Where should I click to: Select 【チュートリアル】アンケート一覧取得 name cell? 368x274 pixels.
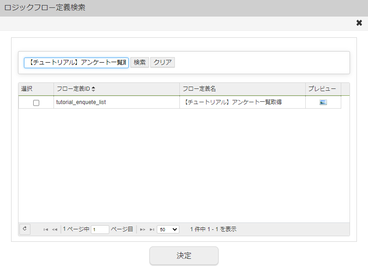(x=243, y=102)
